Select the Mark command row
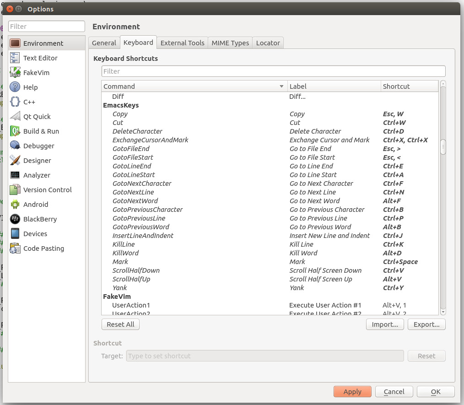Viewport: 464px width, 405px height. tap(270, 262)
